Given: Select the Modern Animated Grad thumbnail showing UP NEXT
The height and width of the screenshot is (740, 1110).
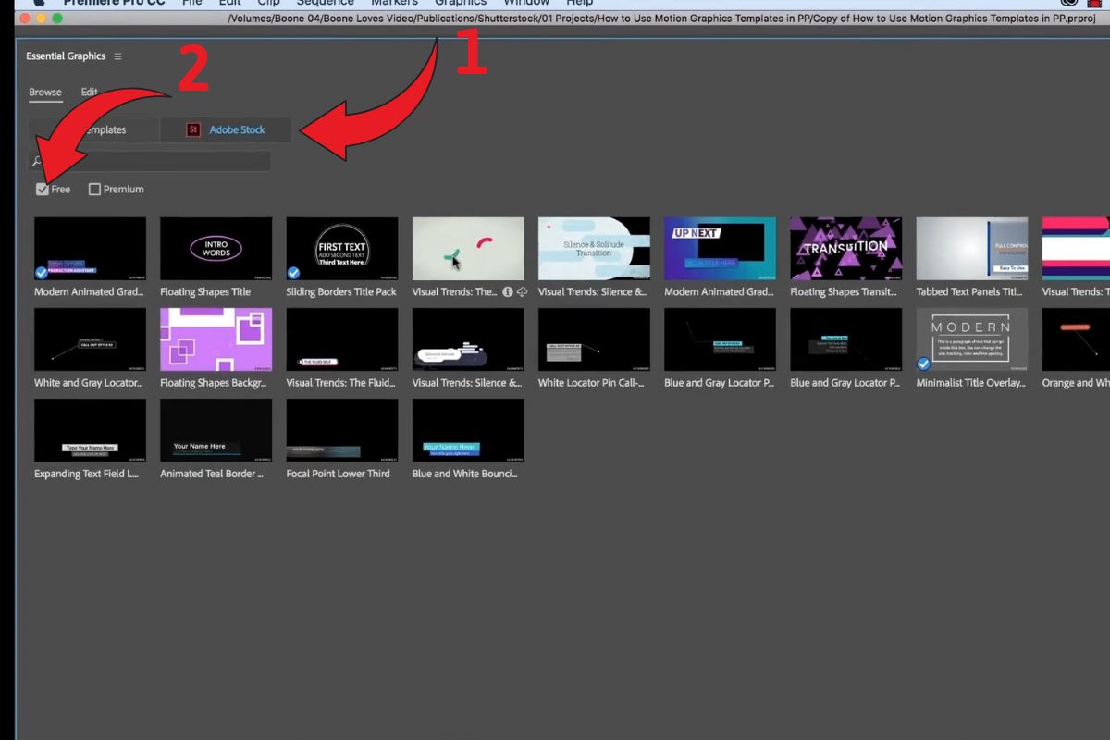Looking at the screenshot, I should 720,249.
